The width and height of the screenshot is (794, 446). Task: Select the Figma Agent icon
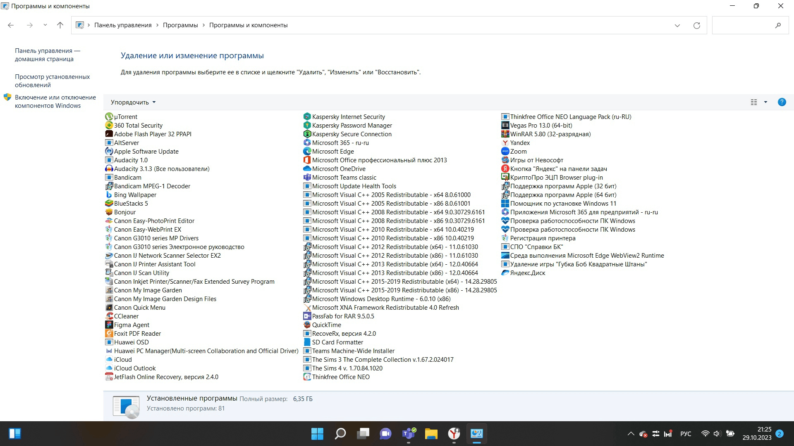click(109, 325)
